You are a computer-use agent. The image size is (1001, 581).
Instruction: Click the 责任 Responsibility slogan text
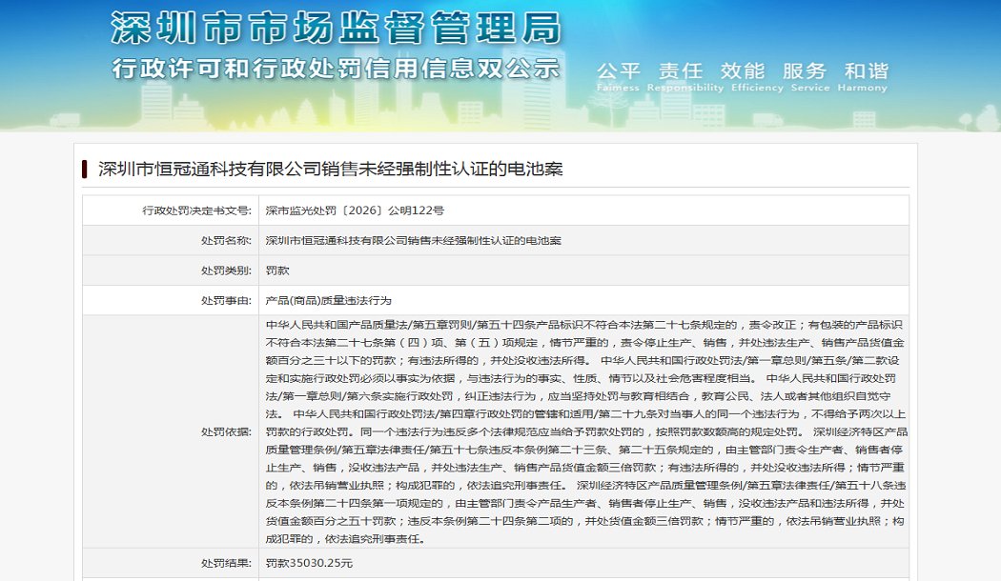pos(685,76)
